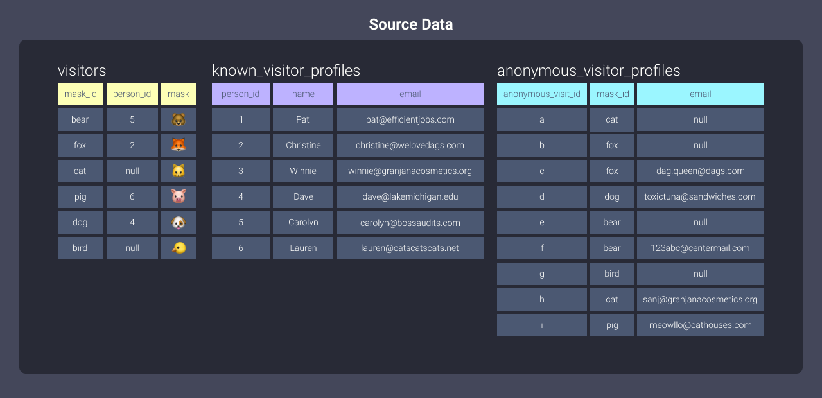Select the fox mask emoji icon

click(x=178, y=145)
